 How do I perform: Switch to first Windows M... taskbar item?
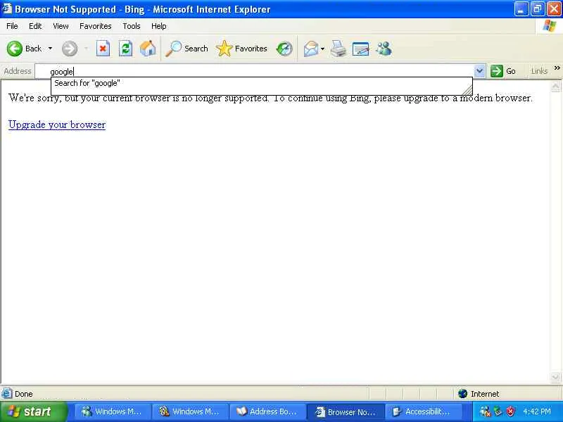pos(112,411)
